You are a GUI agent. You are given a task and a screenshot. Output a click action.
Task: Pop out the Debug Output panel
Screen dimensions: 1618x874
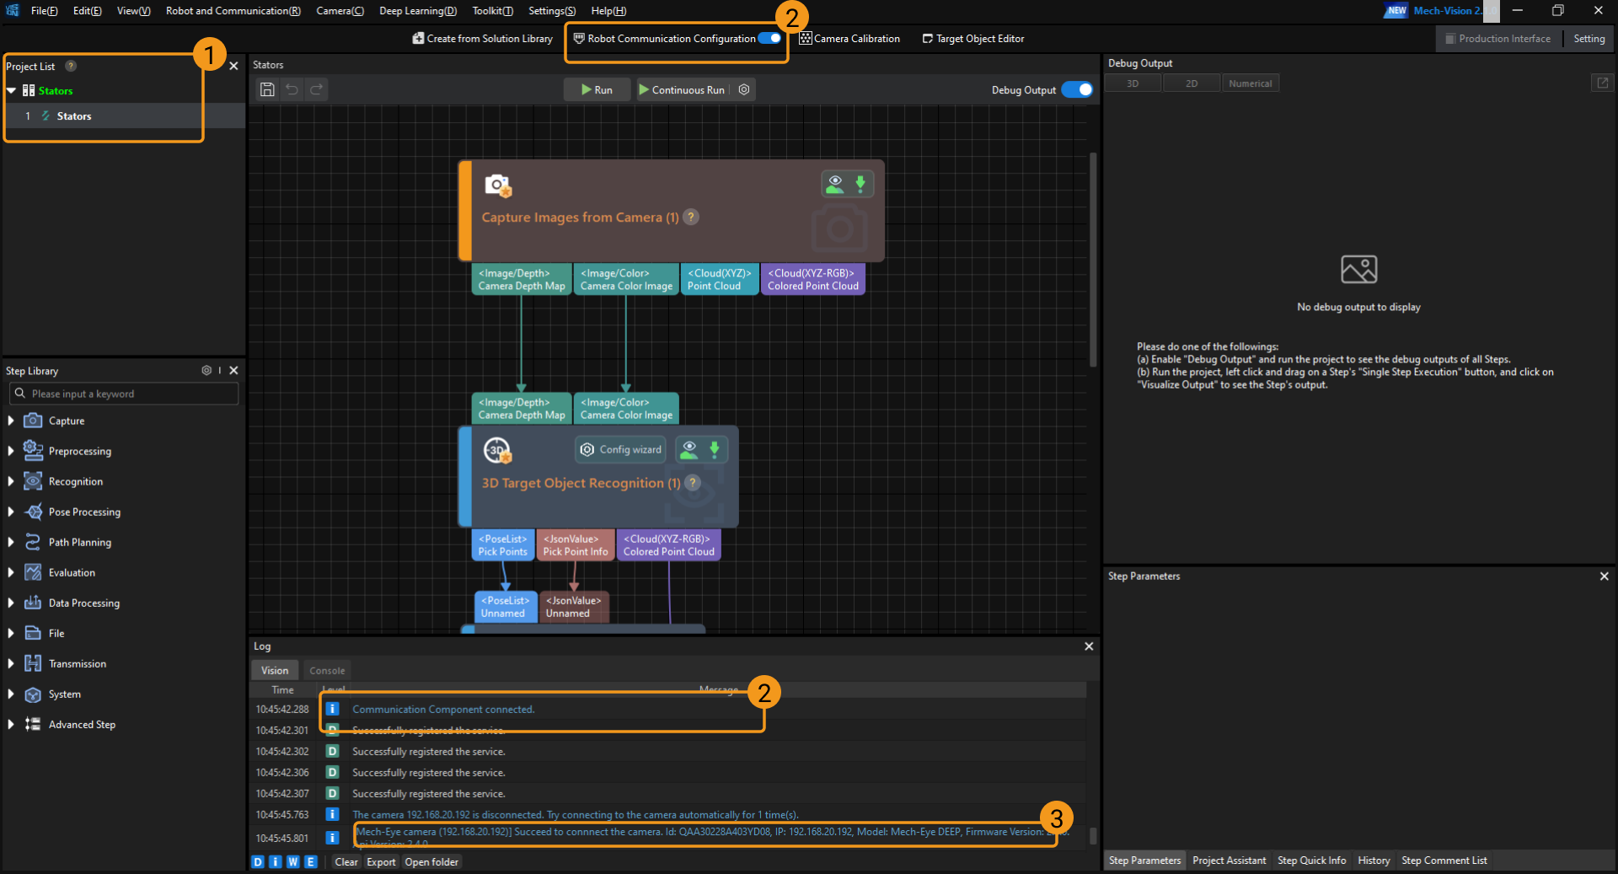(x=1602, y=83)
